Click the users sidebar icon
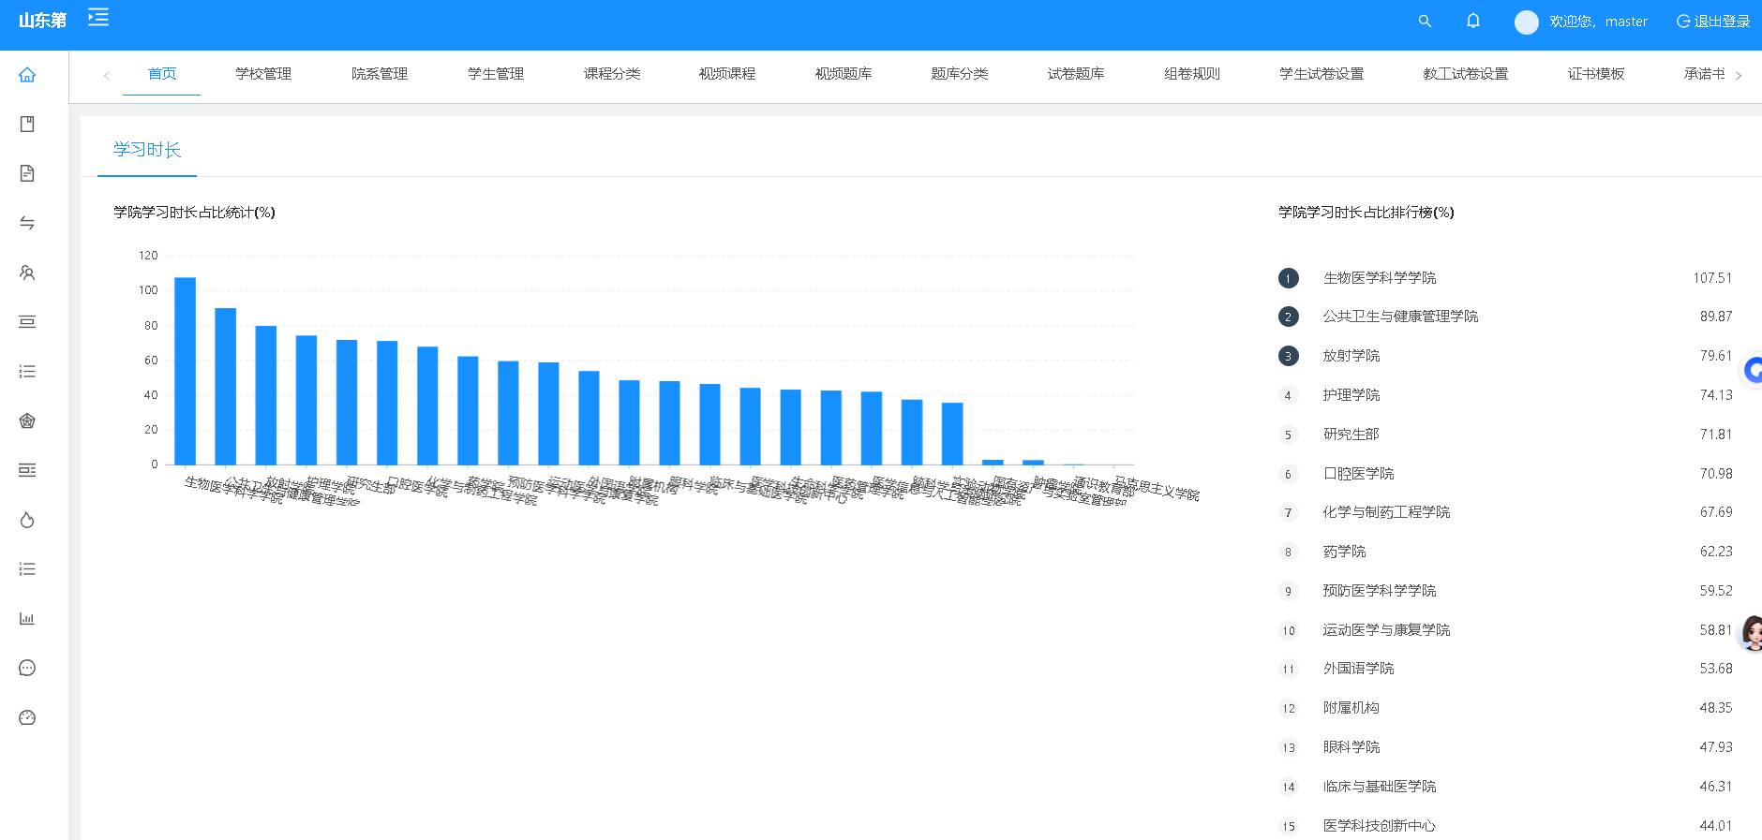This screenshot has width=1762, height=840. 27,273
